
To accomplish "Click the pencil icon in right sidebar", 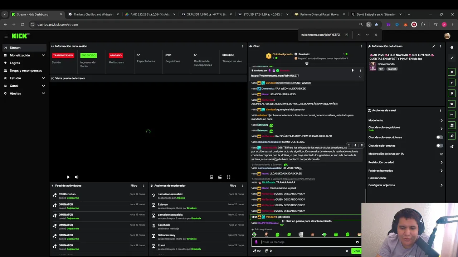I will click(452, 58).
